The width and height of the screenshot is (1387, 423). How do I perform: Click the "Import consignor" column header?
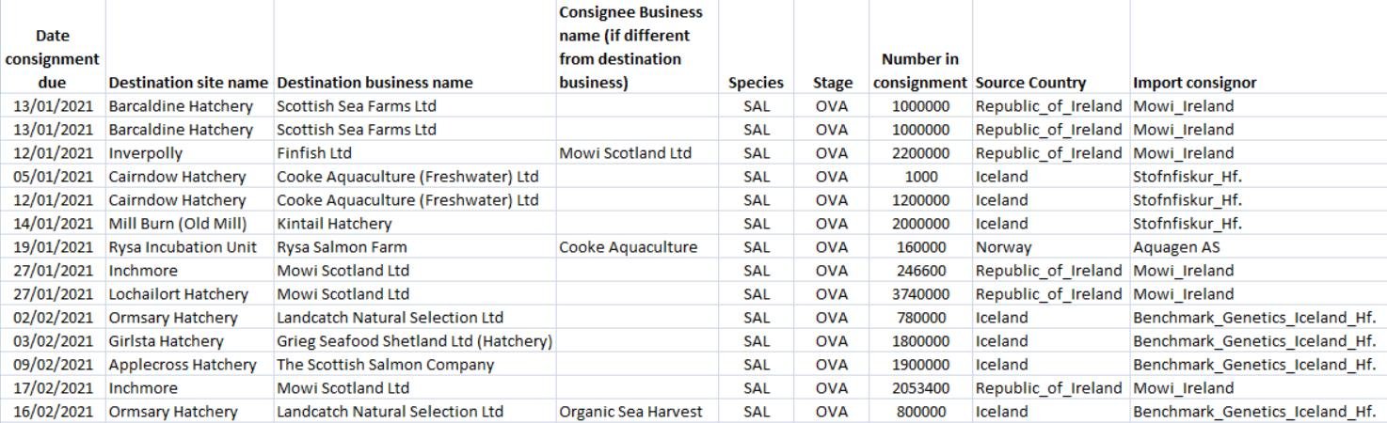click(1194, 83)
